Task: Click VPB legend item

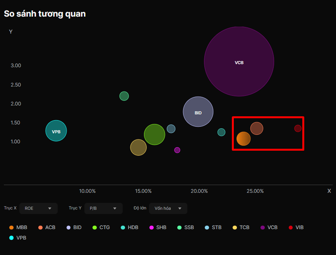Action: (x=18, y=238)
